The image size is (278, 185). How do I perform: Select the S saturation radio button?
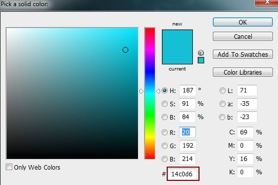(x=165, y=104)
